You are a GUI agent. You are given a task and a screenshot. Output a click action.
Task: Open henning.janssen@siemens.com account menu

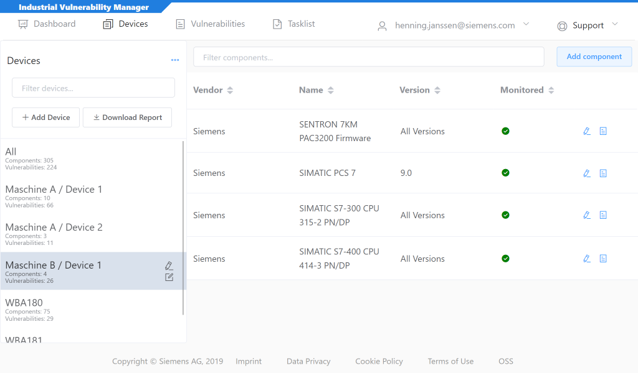[x=454, y=25]
